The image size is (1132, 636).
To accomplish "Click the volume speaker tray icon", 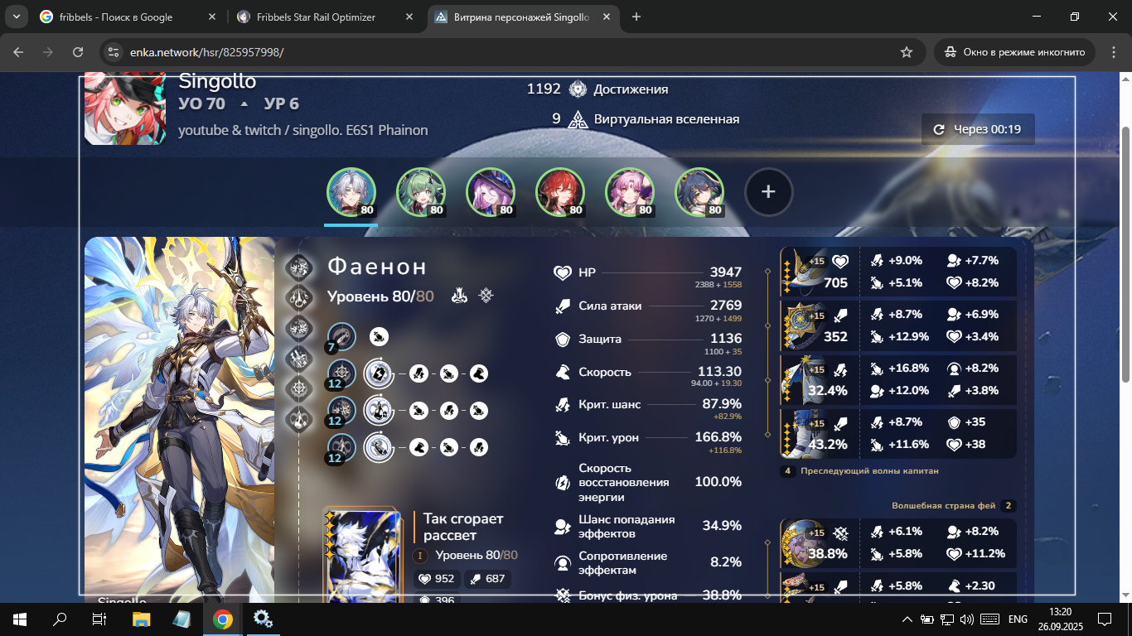I will pyautogui.click(x=966, y=619).
